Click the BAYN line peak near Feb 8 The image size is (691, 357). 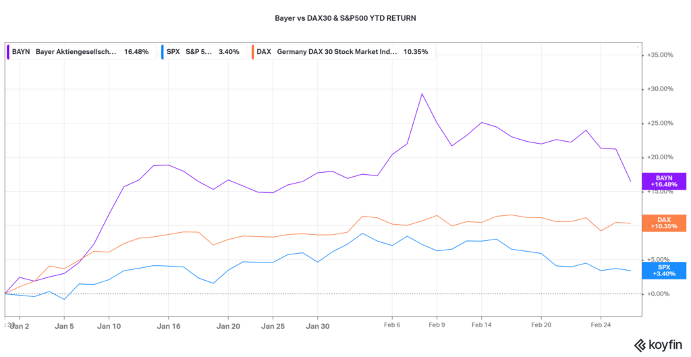pos(422,93)
